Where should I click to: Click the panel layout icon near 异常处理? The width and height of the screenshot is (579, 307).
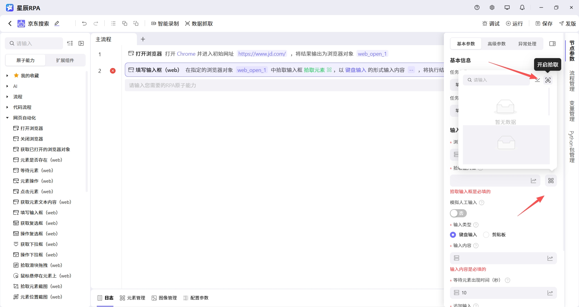click(x=552, y=44)
